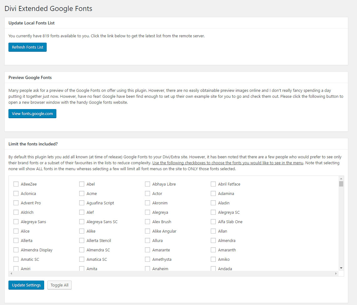
Task: Open View fonts.google.com button
Action: (32, 114)
